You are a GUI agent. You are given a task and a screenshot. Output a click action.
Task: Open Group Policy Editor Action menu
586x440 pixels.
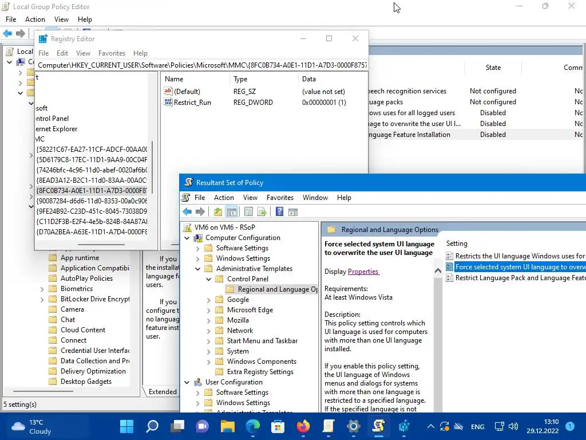(35, 19)
